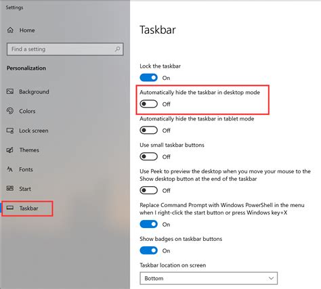Viewport: 321px width, 289px height.
Task: Select the Background picture icon
Action: pos(10,91)
